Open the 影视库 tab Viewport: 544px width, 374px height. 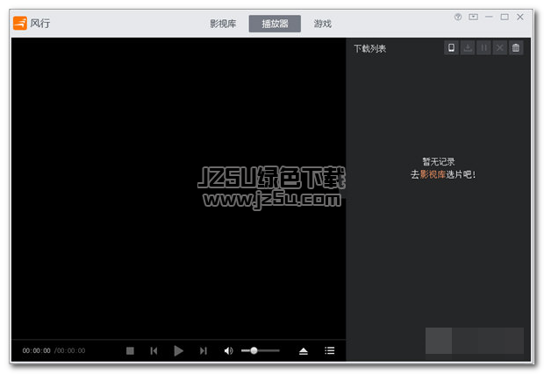223,24
